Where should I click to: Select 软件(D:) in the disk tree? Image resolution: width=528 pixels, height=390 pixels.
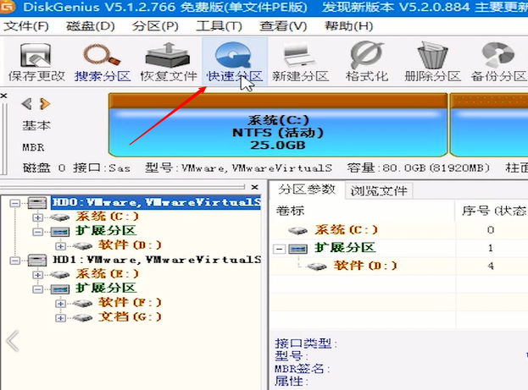tap(130, 245)
